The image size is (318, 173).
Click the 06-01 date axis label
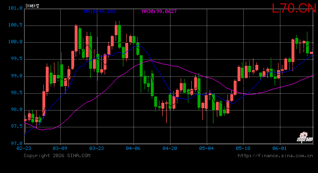[x=279, y=148]
